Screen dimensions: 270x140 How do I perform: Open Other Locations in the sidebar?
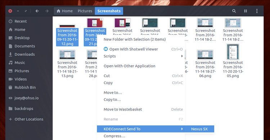click(x=29, y=119)
